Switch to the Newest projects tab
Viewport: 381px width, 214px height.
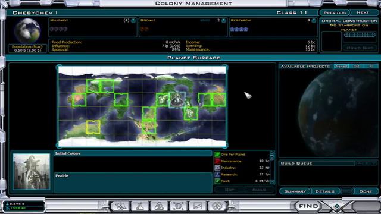coord(341,66)
